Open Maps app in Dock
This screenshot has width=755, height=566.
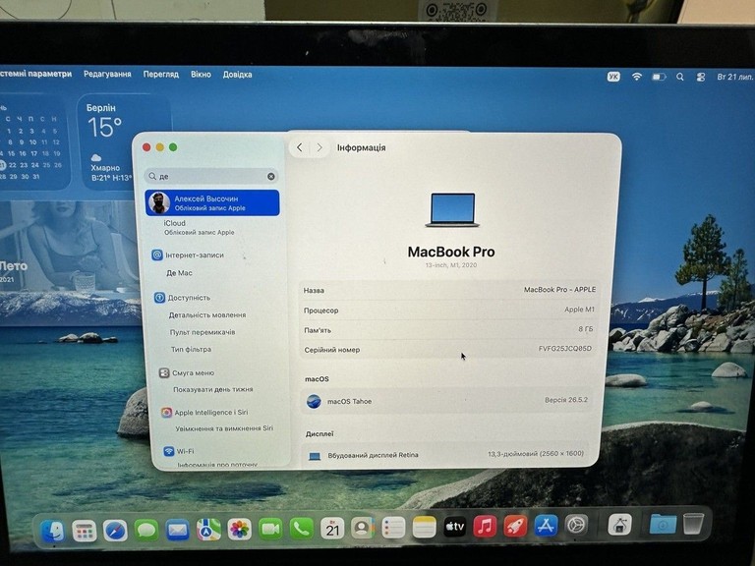point(208,530)
